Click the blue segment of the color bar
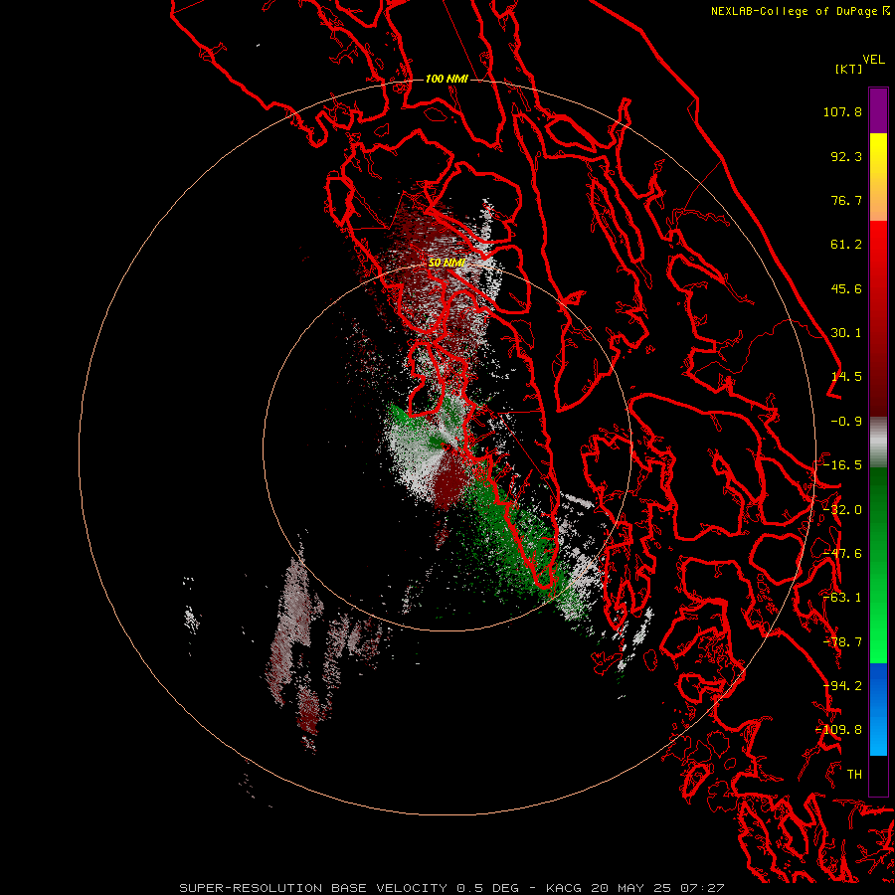This screenshot has width=895, height=895. (x=878, y=709)
